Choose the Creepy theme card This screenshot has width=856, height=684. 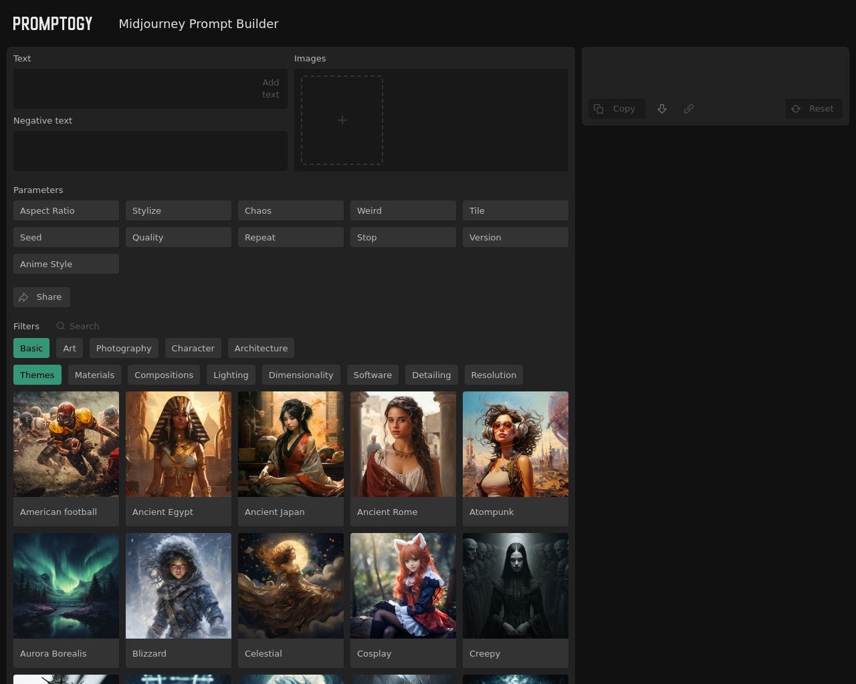click(x=516, y=601)
